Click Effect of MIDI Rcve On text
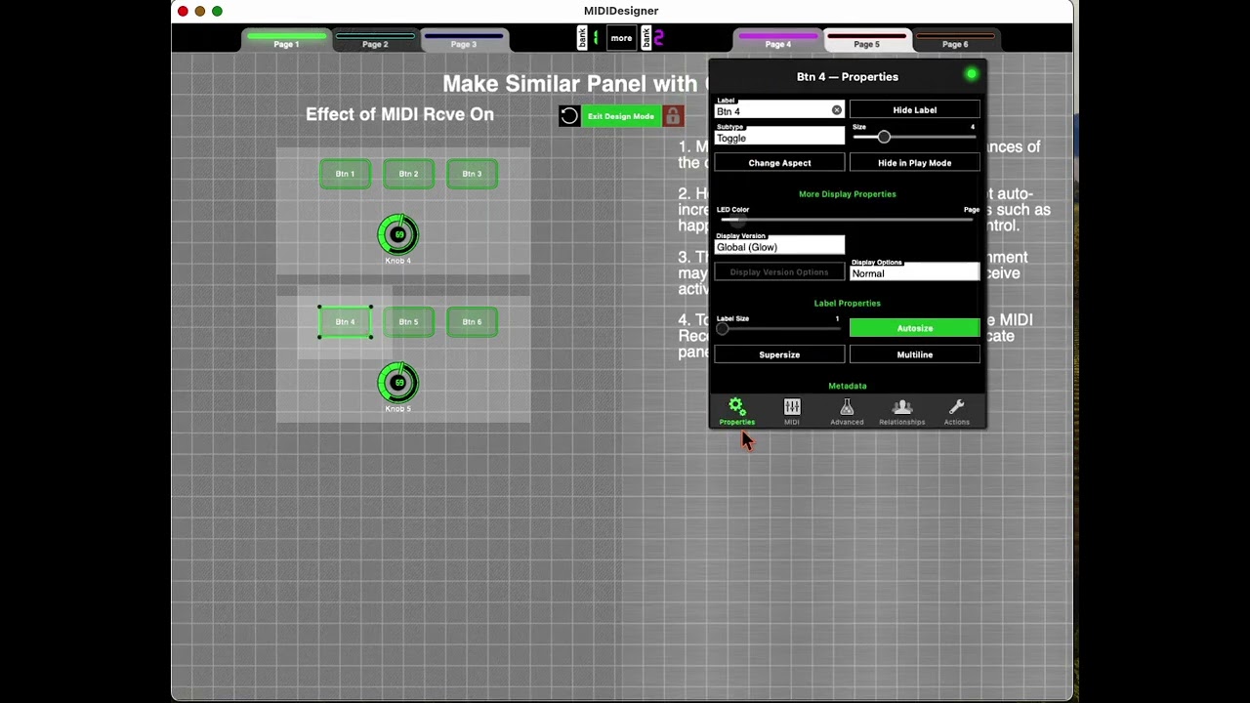Viewport: 1250px width, 703px height. click(x=399, y=114)
